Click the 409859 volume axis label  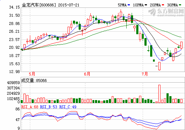click(x=14, y=83)
